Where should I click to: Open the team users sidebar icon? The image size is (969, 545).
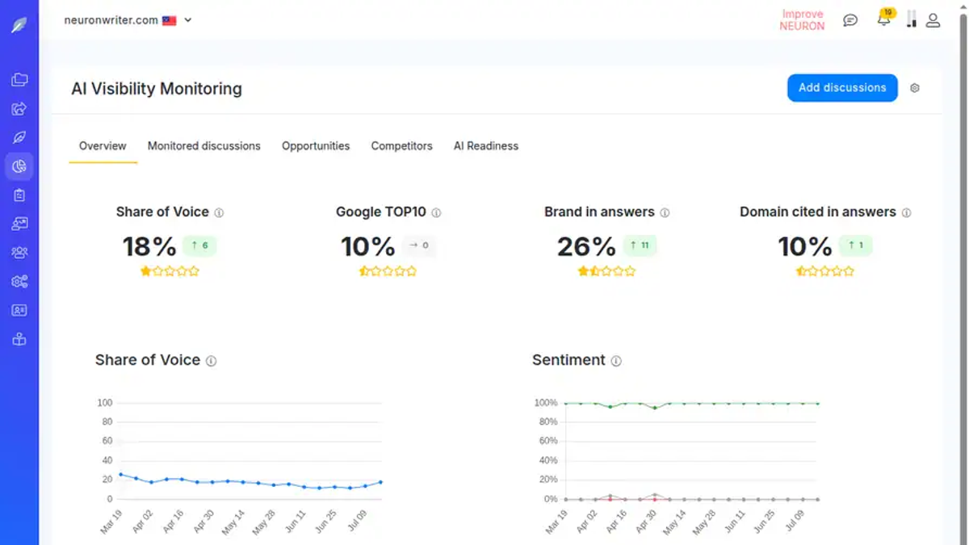coord(19,253)
